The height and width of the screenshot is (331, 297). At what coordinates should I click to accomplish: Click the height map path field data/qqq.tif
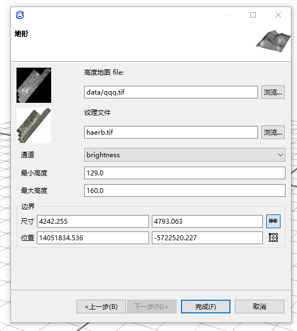170,92
